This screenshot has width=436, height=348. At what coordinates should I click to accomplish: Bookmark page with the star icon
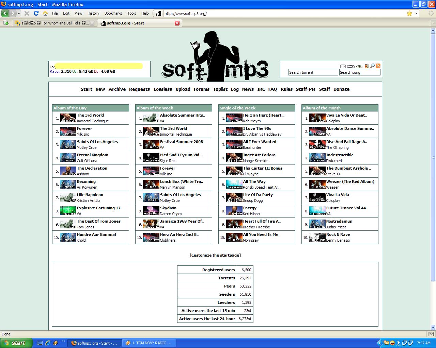click(x=409, y=13)
